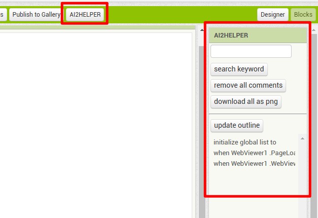
Task: Click the Publish to Gallery button
Action: tap(37, 15)
